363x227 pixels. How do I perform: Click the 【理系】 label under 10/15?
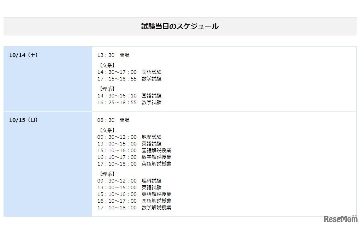[x=106, y=174]
